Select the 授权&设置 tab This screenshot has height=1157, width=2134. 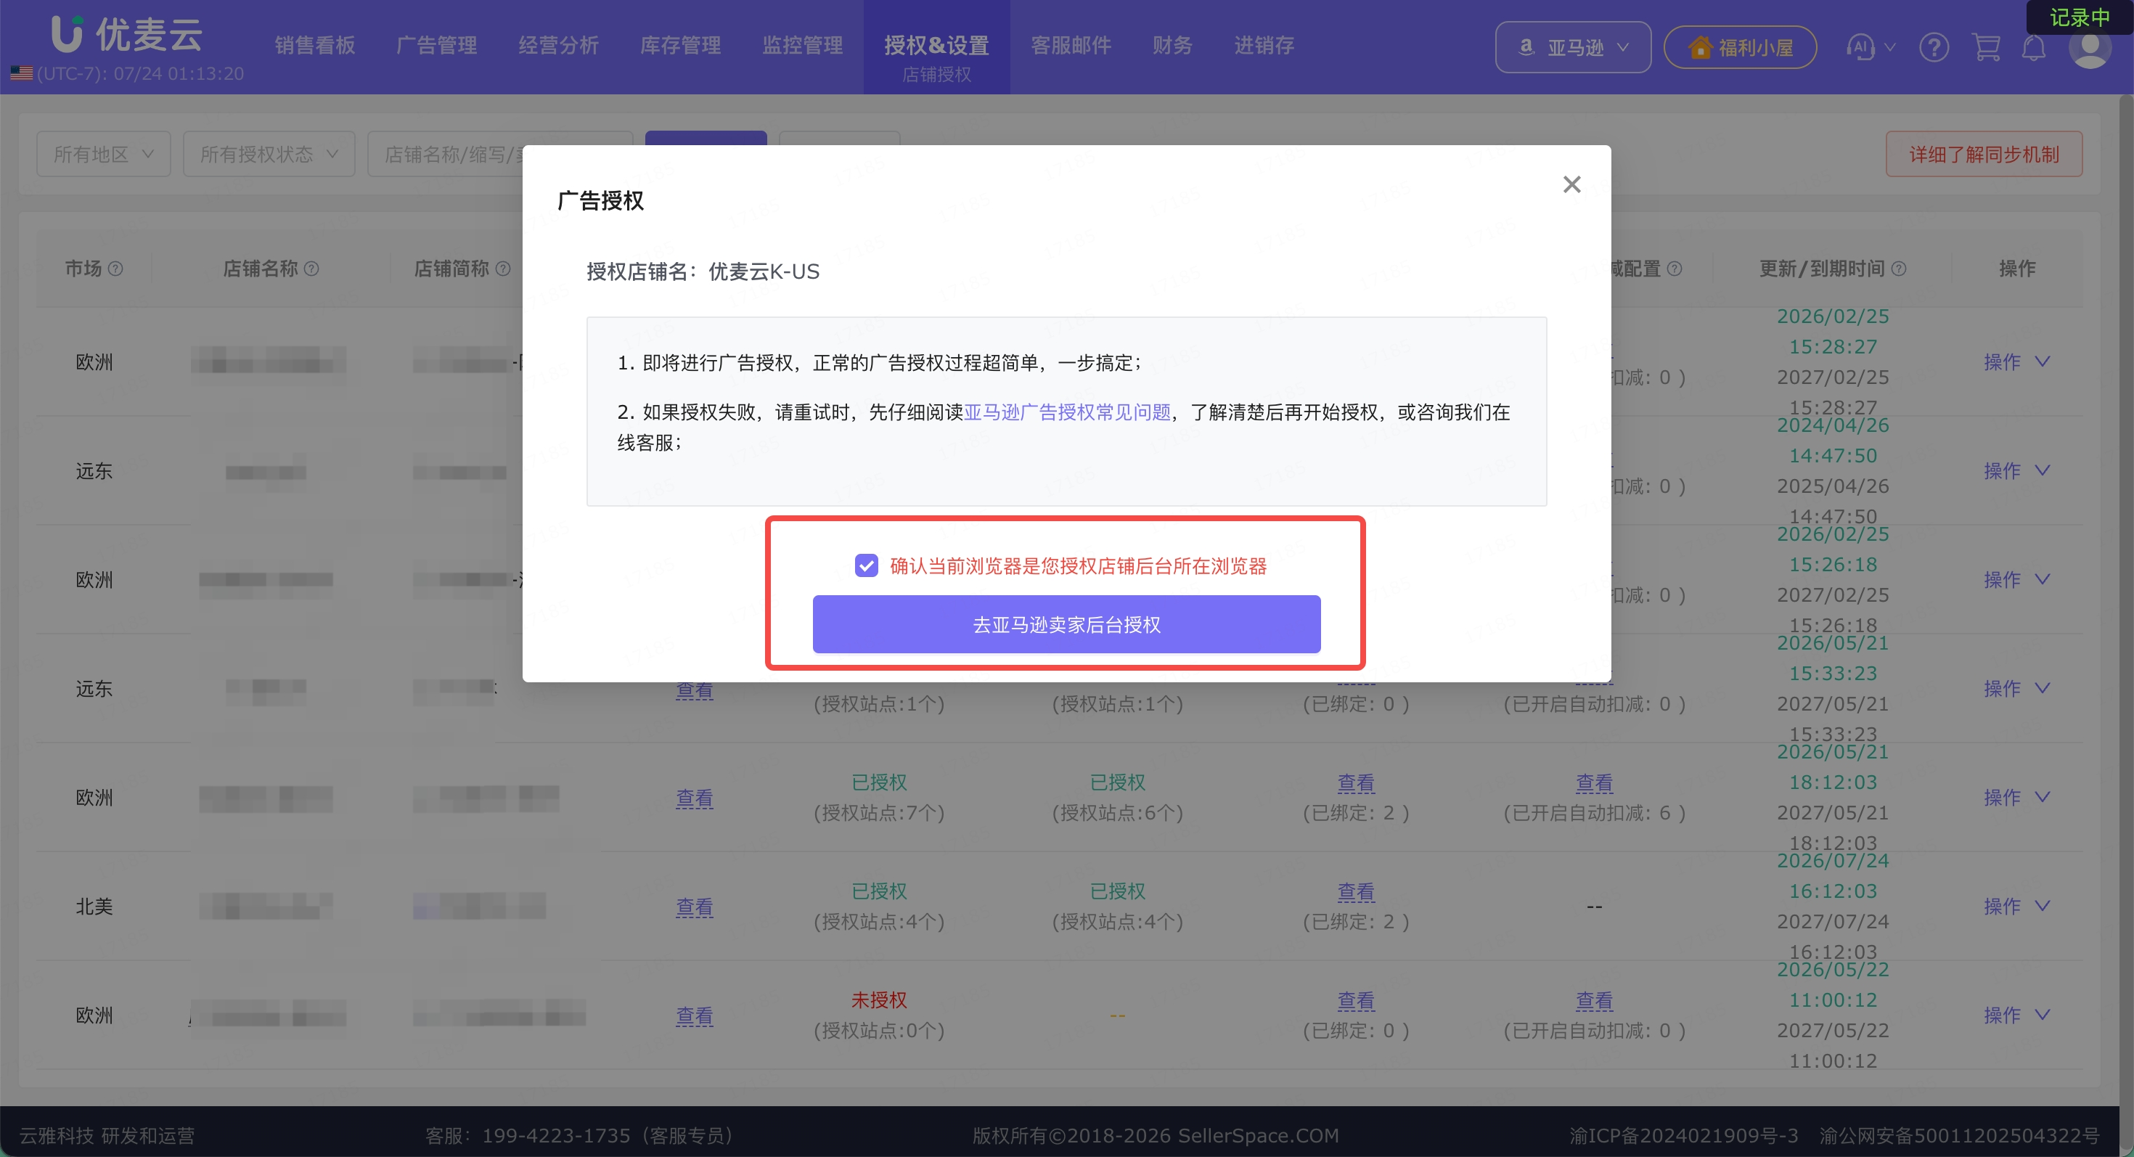point(936,47)
